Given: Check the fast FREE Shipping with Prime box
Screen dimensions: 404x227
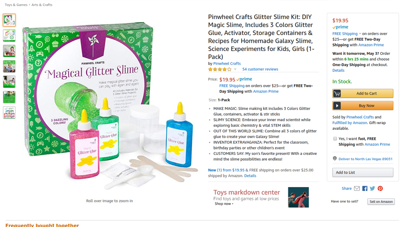Looking at the screenshot, I should (335, 139).
